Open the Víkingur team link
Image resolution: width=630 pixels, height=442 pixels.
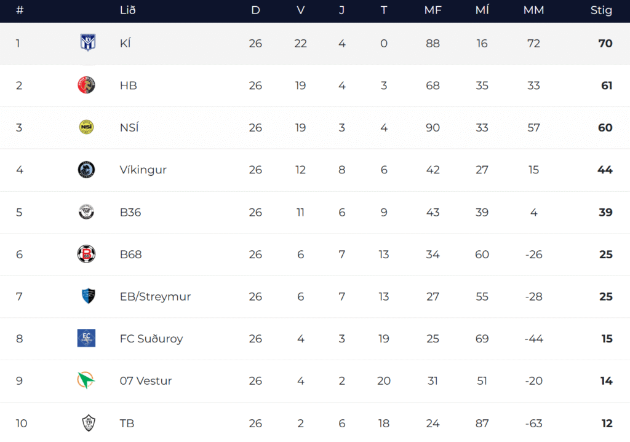(143, 170)
